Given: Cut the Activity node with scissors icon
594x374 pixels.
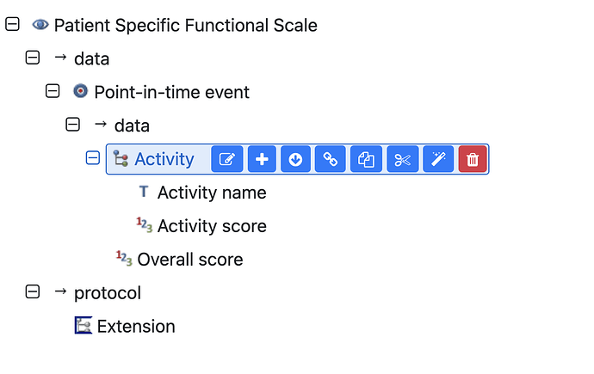Looking at the screenshot, I should pyautogui.click(x=402, y=159).
